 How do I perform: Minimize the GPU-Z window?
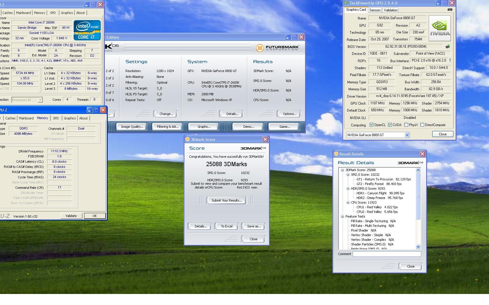pos(438,3)
